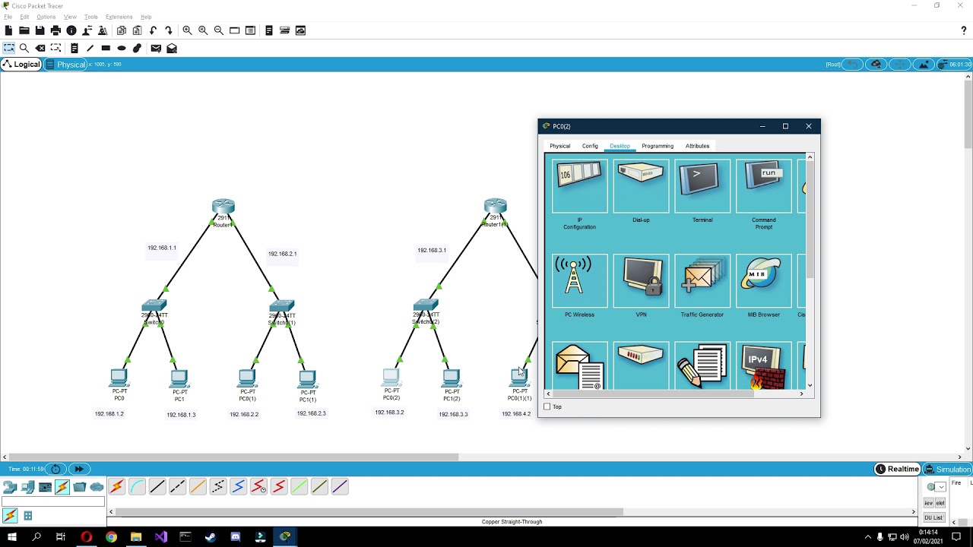Switch to the Physical workspace view
The height and width of the screenshot is (547, 973).
(x=66, y=65)
